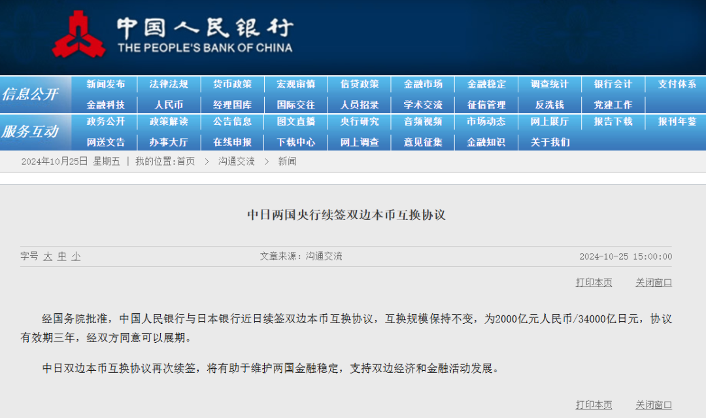Click the 信息公开 section header
706x418 pixels.
point(31,94)
